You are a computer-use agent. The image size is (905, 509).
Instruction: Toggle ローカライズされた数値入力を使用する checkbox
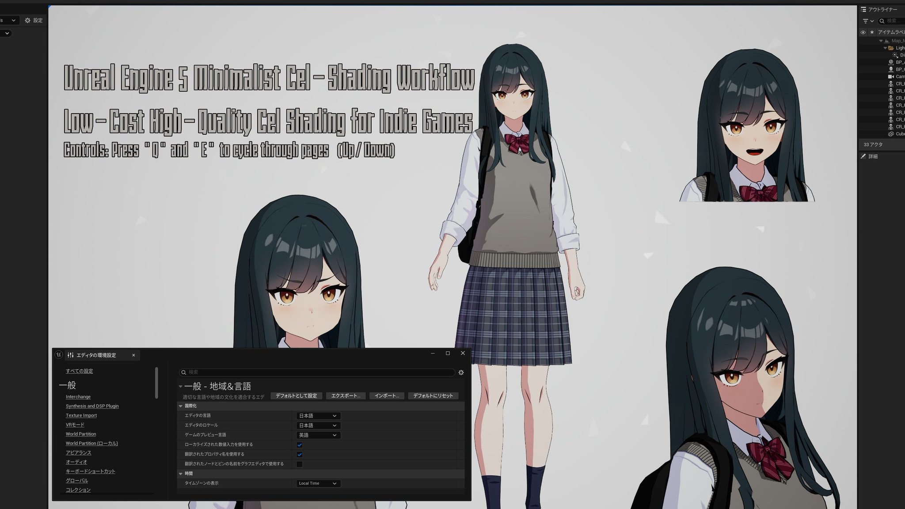click(x=300, y=445)
